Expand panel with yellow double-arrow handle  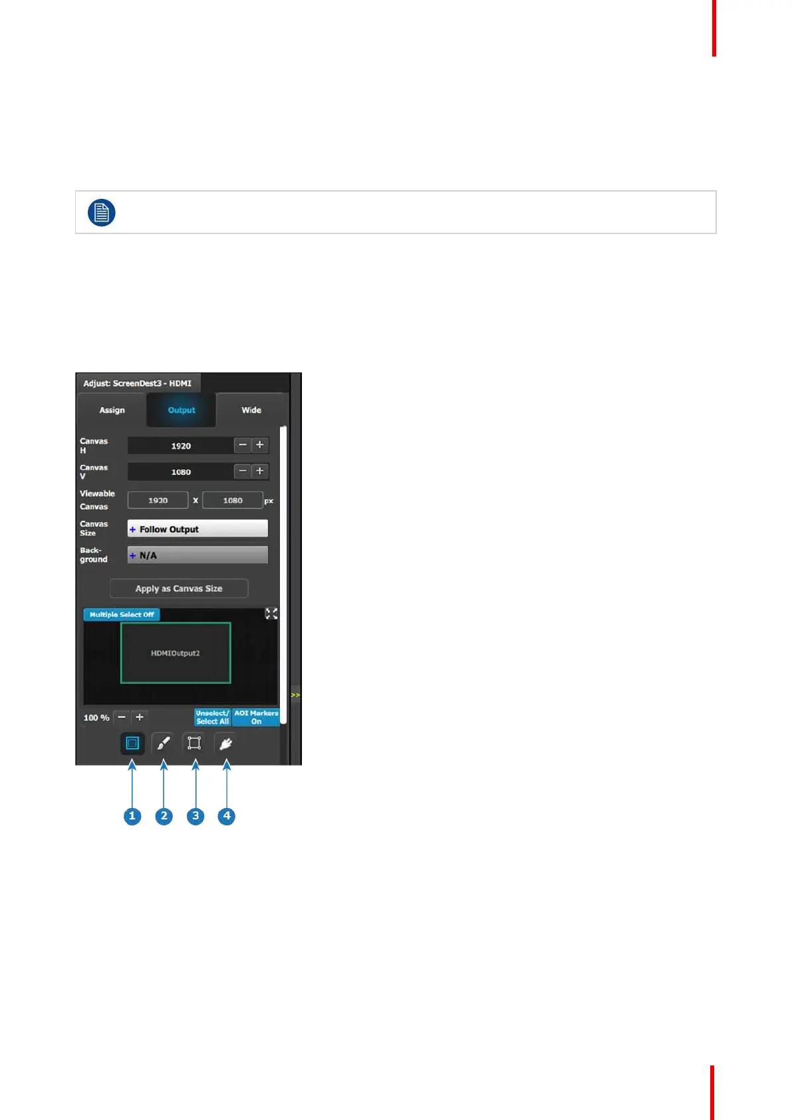click(295, 695)
